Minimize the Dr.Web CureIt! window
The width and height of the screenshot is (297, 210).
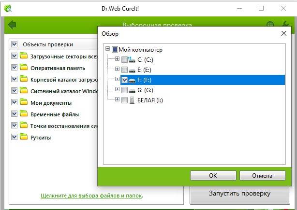pyautogui.click(x=239, y=8)
